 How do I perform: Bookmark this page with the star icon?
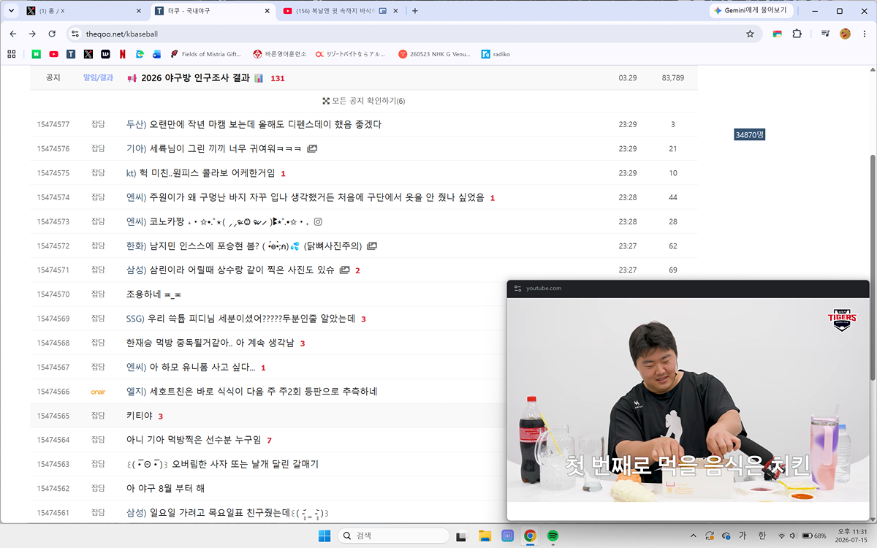tap(750, 34)
